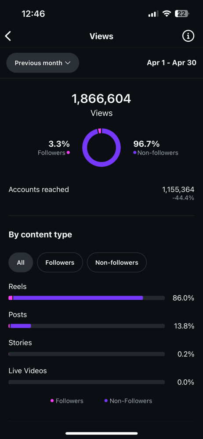Tap the purple Non-followers legend dot beside 96.7%
This screenshot has width=203, height=439.
coord(135,153)
